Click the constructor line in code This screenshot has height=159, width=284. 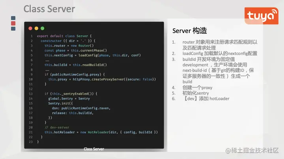pos(68,41)
